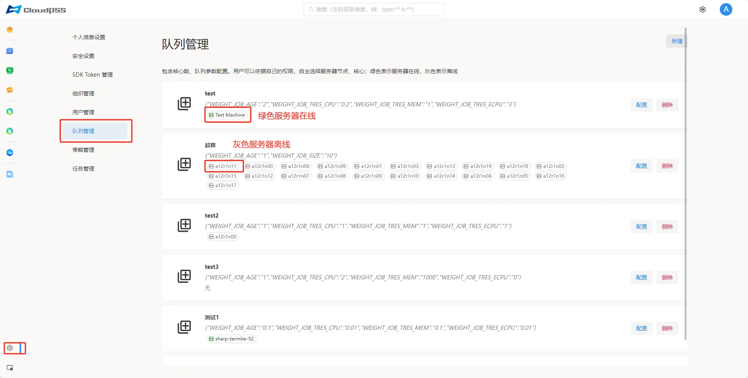Image resolution: width=748 pixels, height=378 pixels.
Task: Click the queue icon of 超算
Action: click(x=184, y=164)
